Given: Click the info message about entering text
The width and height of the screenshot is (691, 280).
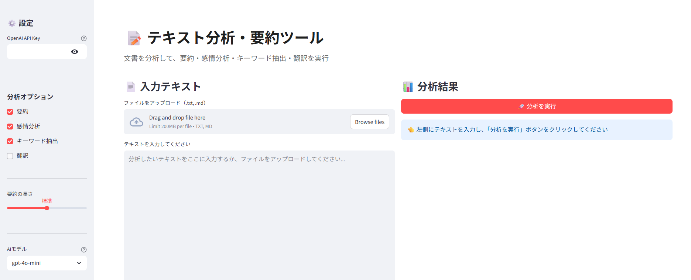Looking at the screenshot, I should (537, 130).
